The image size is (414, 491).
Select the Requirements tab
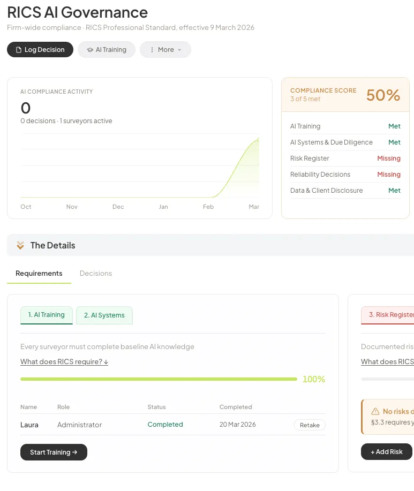pyautogui.click(x=39, y=273)
